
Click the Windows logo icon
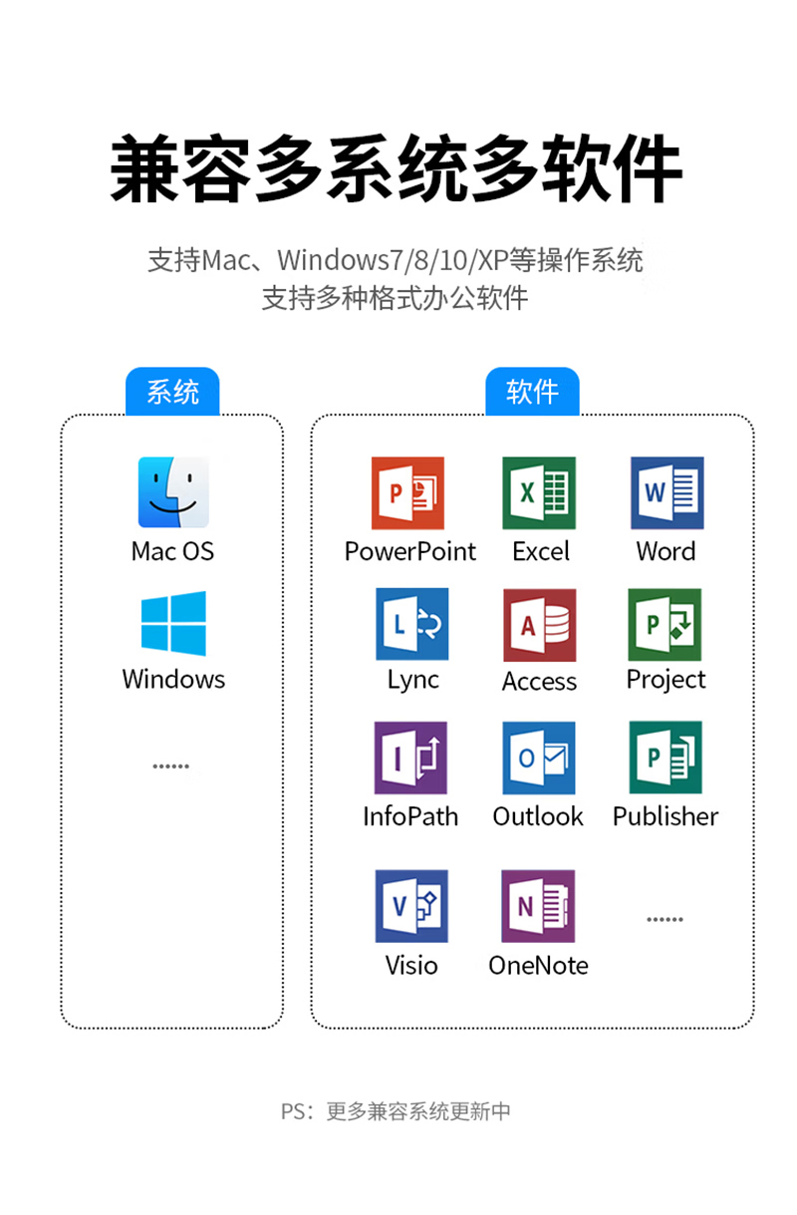point(173,623)
